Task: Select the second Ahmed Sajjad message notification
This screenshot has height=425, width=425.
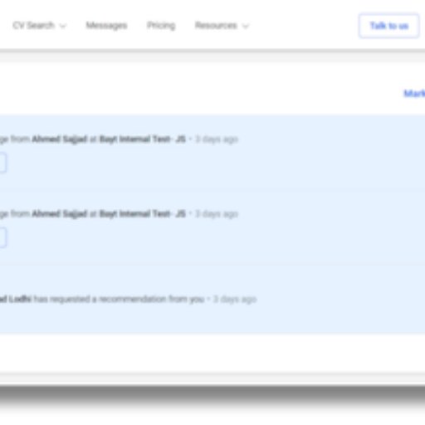Action: pyautogui.click(x=212, y=227)
